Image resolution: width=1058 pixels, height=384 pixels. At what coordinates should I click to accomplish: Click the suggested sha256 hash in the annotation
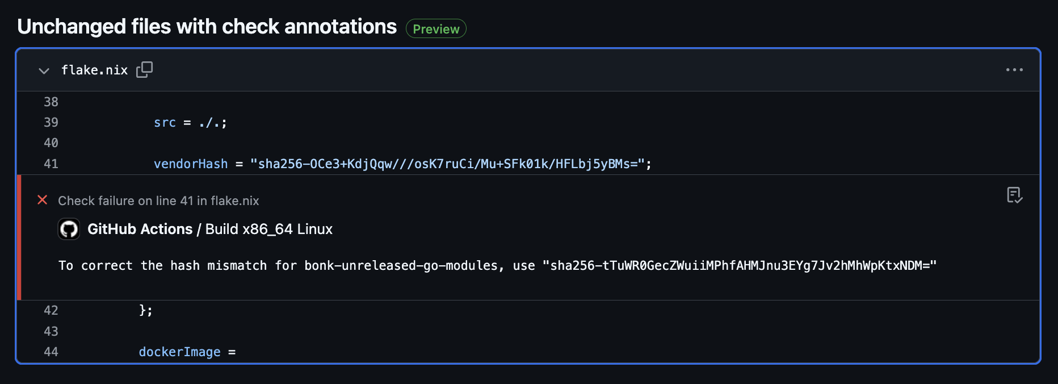point(740,265)
